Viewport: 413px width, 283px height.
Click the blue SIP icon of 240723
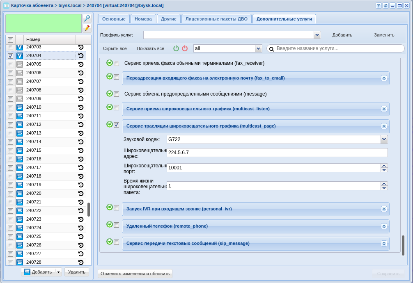pyautogui.click(x=19, y=219)
